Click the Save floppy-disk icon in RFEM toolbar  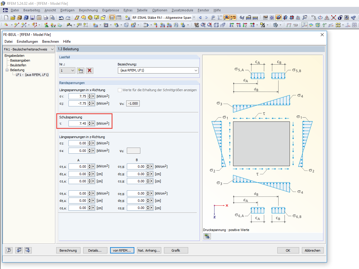pos(32,18)
